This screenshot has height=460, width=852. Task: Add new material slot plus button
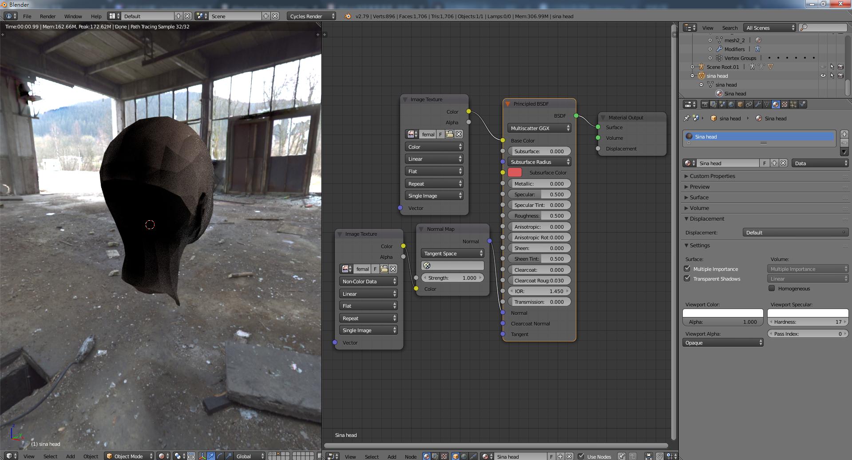pos(844,134)
